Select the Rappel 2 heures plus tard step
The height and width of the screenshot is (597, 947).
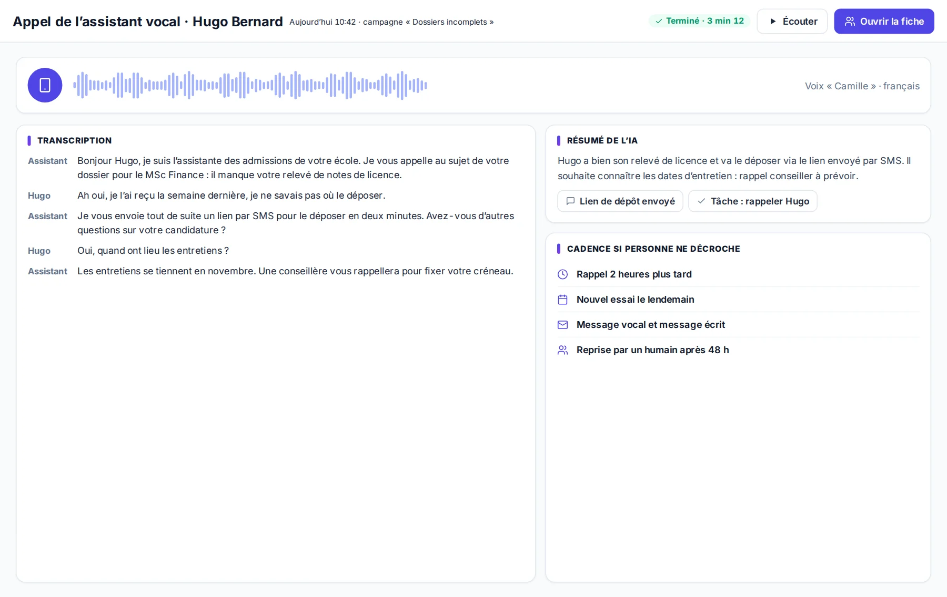(x=739, y=274)
